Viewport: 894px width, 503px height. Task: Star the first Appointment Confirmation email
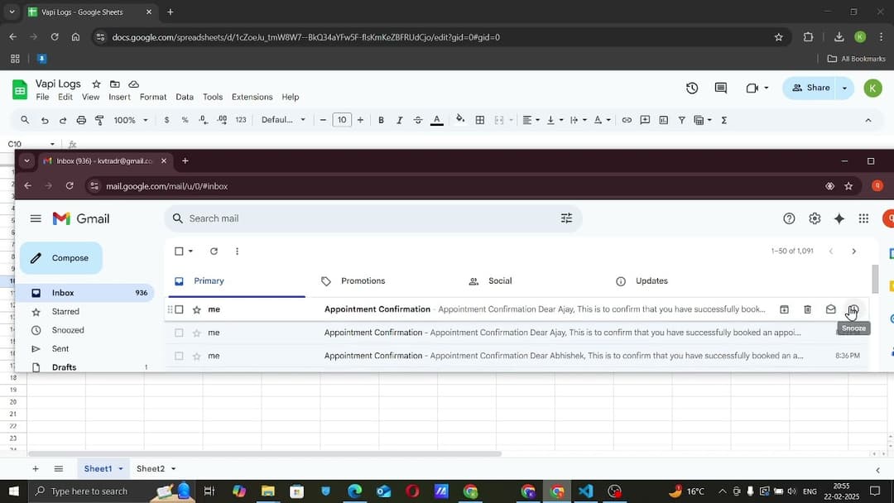197,309
